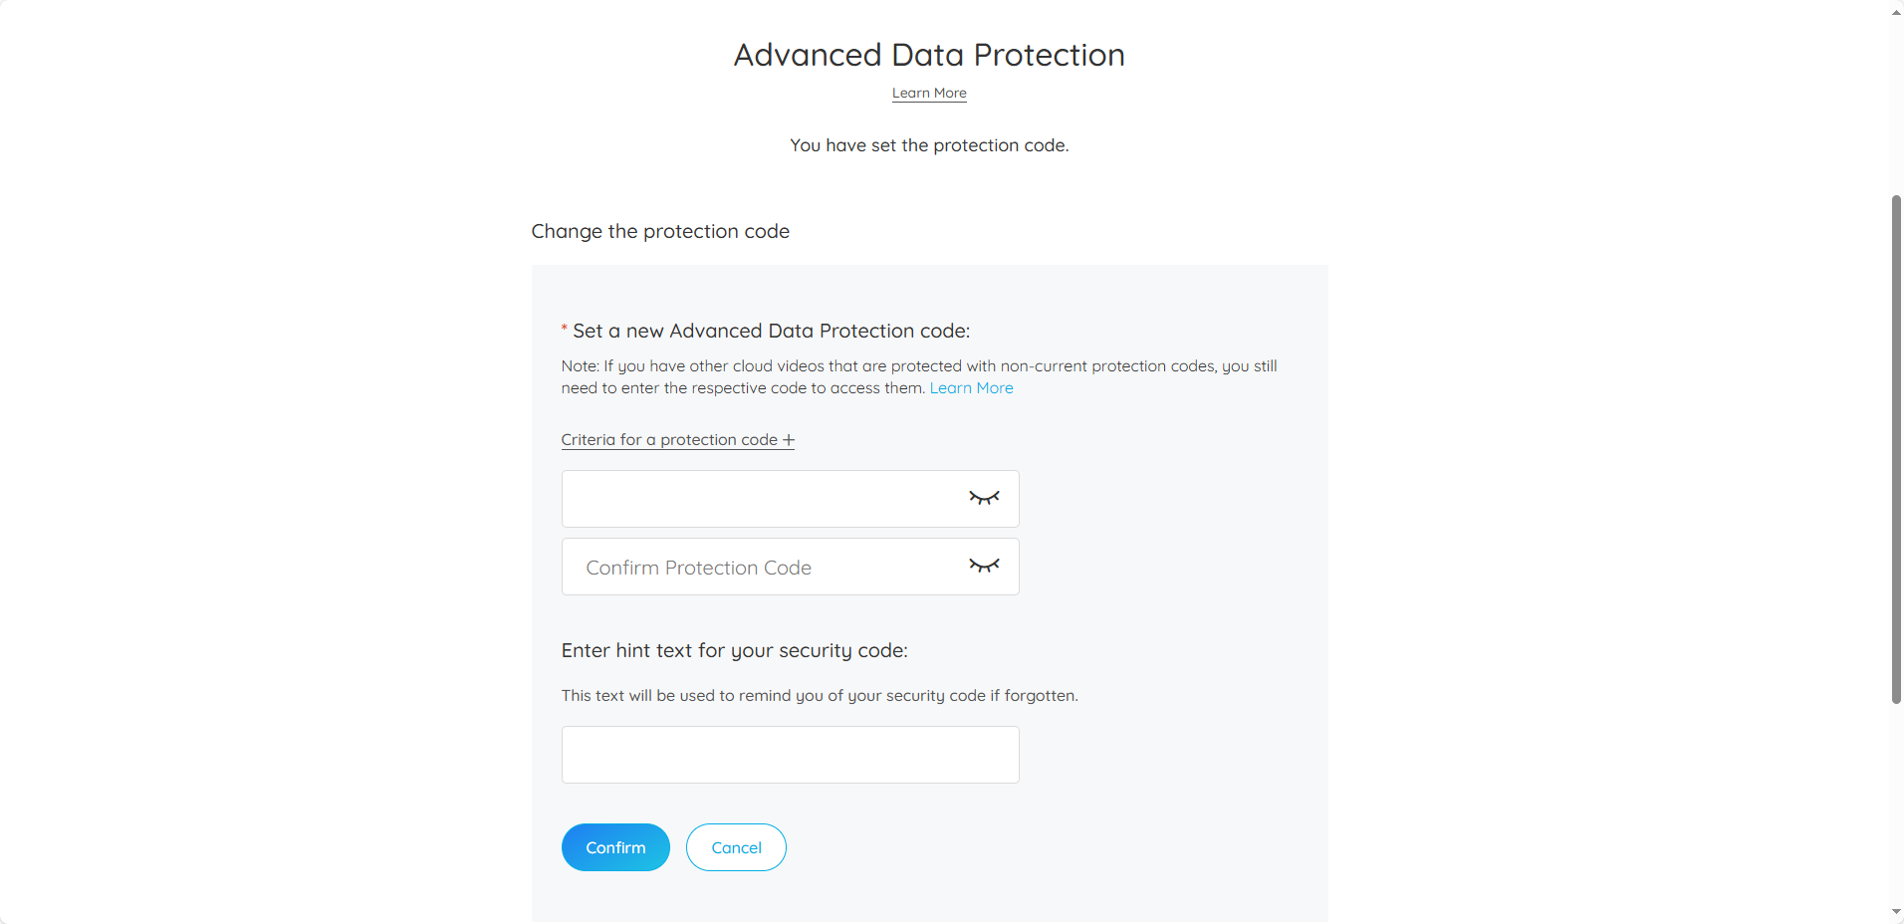Click the red asterisk required marker

(x=565, y=328)
